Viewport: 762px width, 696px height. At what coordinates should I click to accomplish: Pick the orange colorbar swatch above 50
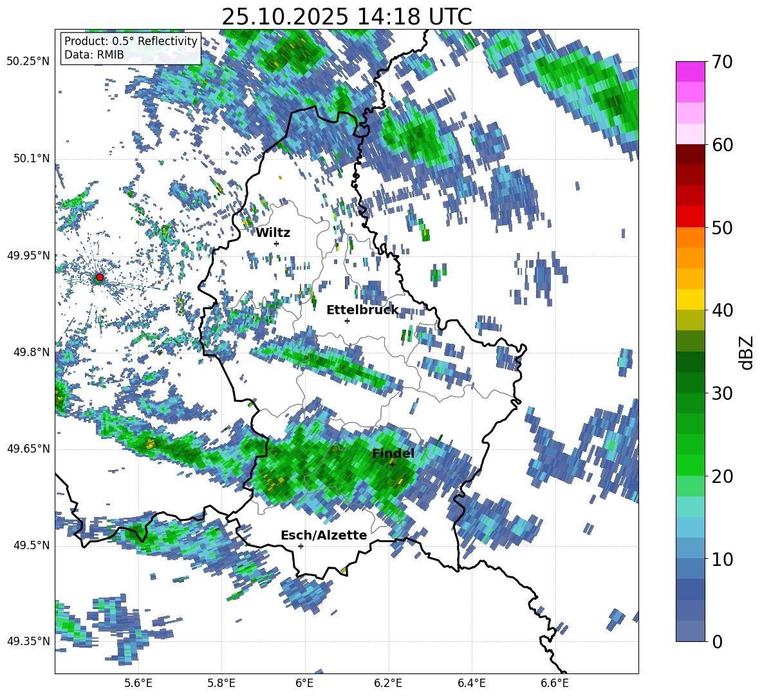coord(690,237)
